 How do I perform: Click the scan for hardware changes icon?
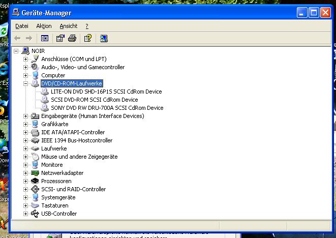104,38
